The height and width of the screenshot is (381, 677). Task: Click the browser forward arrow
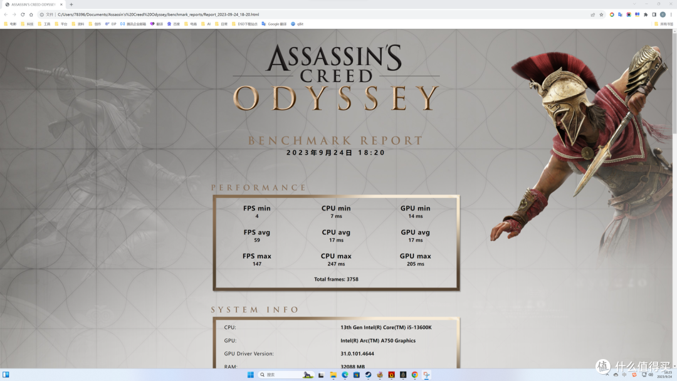click(x=14, y=14)
